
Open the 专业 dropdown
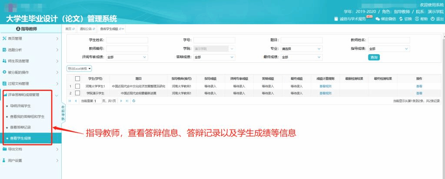coord(301,49)
